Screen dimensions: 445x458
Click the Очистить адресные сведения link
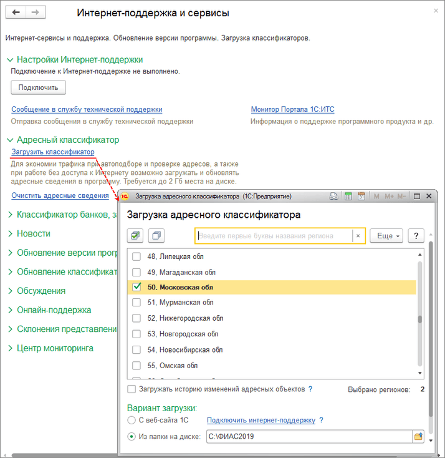[60, 195]
